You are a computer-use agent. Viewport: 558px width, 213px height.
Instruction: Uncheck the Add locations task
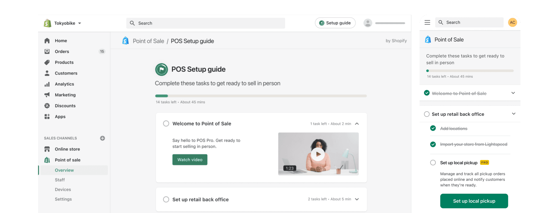tap(433, 128)
